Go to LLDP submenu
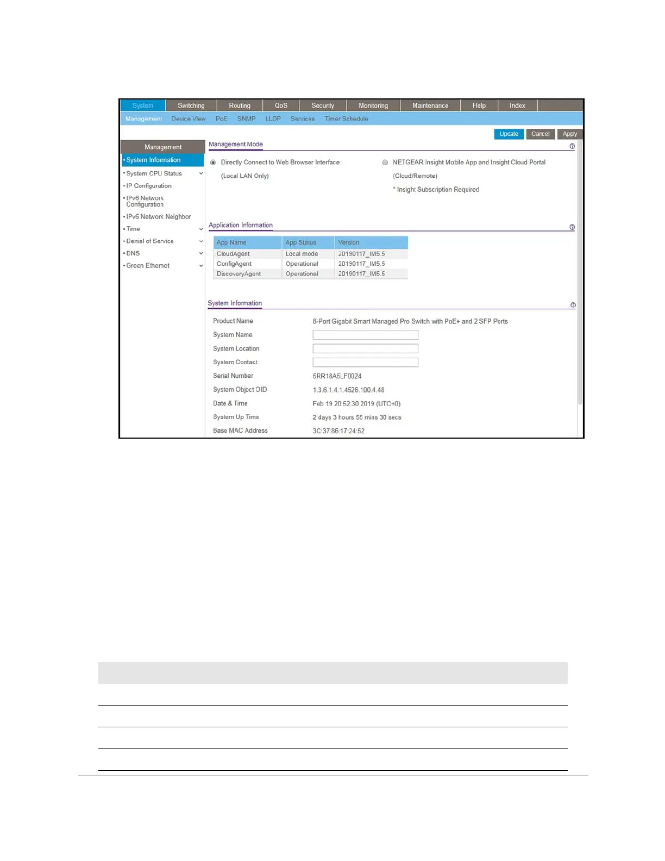Image resolution: width=665 pixels, height=861 pixels. (273, 118)
